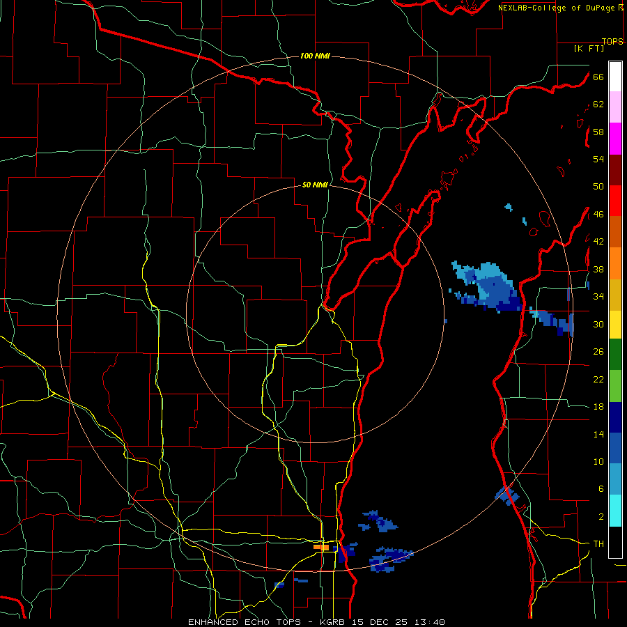Click the legend value 38
The image size is (627, 627).
[598, 269]
